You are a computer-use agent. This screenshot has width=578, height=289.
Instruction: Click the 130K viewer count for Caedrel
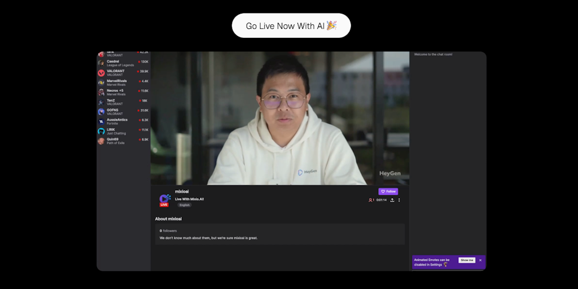point(144,62)
